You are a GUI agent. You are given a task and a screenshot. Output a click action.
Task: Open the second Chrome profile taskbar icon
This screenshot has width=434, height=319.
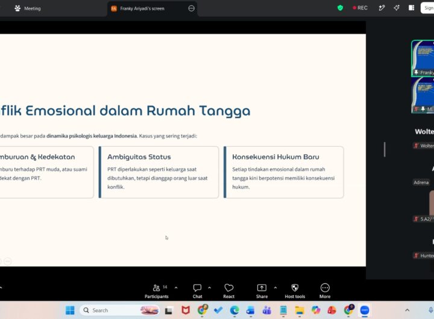[x=349, y=309]
